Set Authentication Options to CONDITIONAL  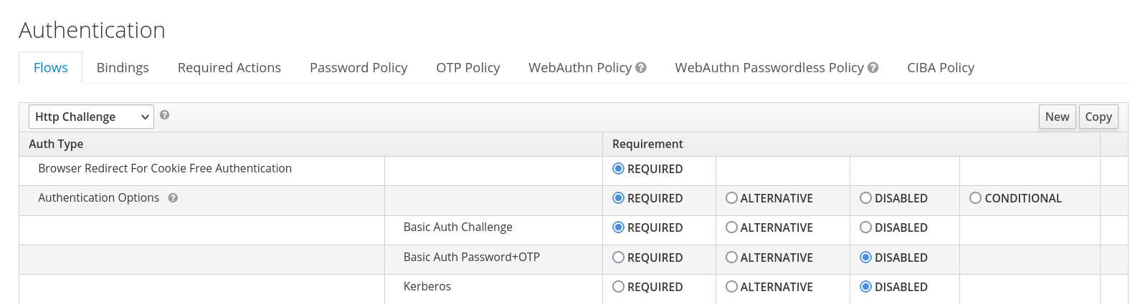click(x=975, y=198)
